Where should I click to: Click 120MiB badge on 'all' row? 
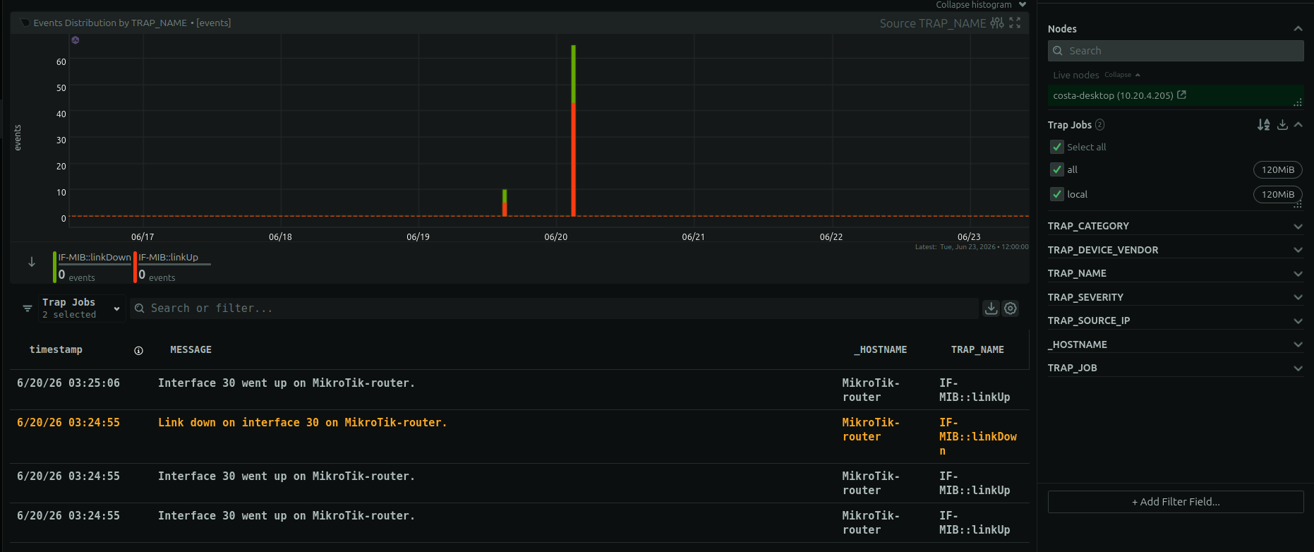tap(1278, 169)
